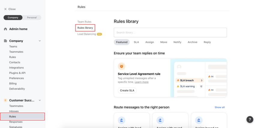
Task: Click the Company building icon
Action: (5, 41)
